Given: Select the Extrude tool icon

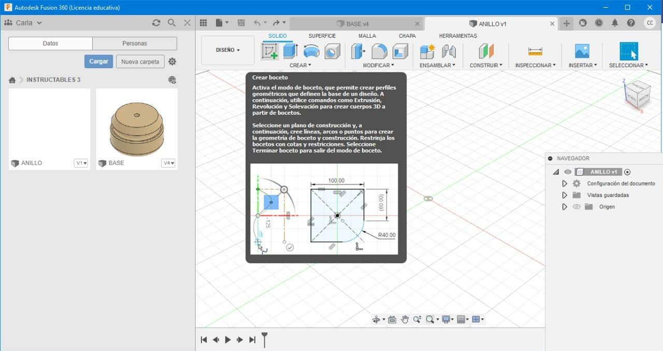Looking at the screenshot, I should pos(290,51).
